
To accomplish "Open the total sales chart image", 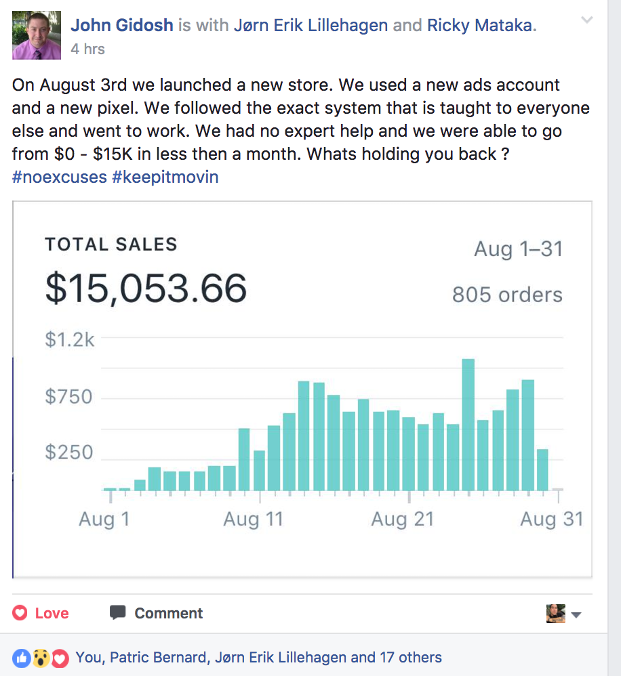I will 302,389.
